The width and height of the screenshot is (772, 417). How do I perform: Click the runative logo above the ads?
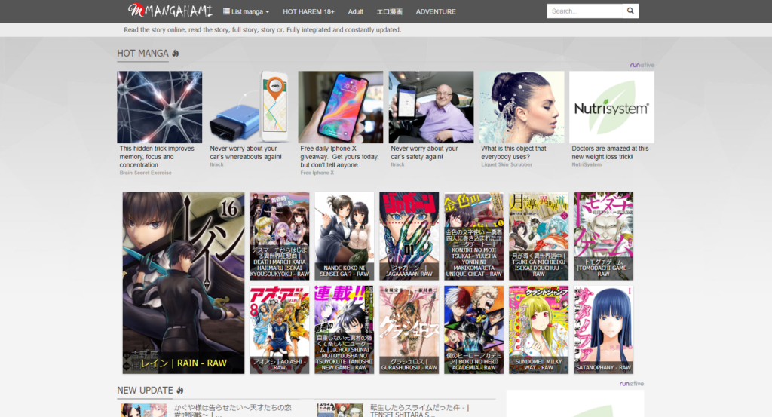coord(642,65)
